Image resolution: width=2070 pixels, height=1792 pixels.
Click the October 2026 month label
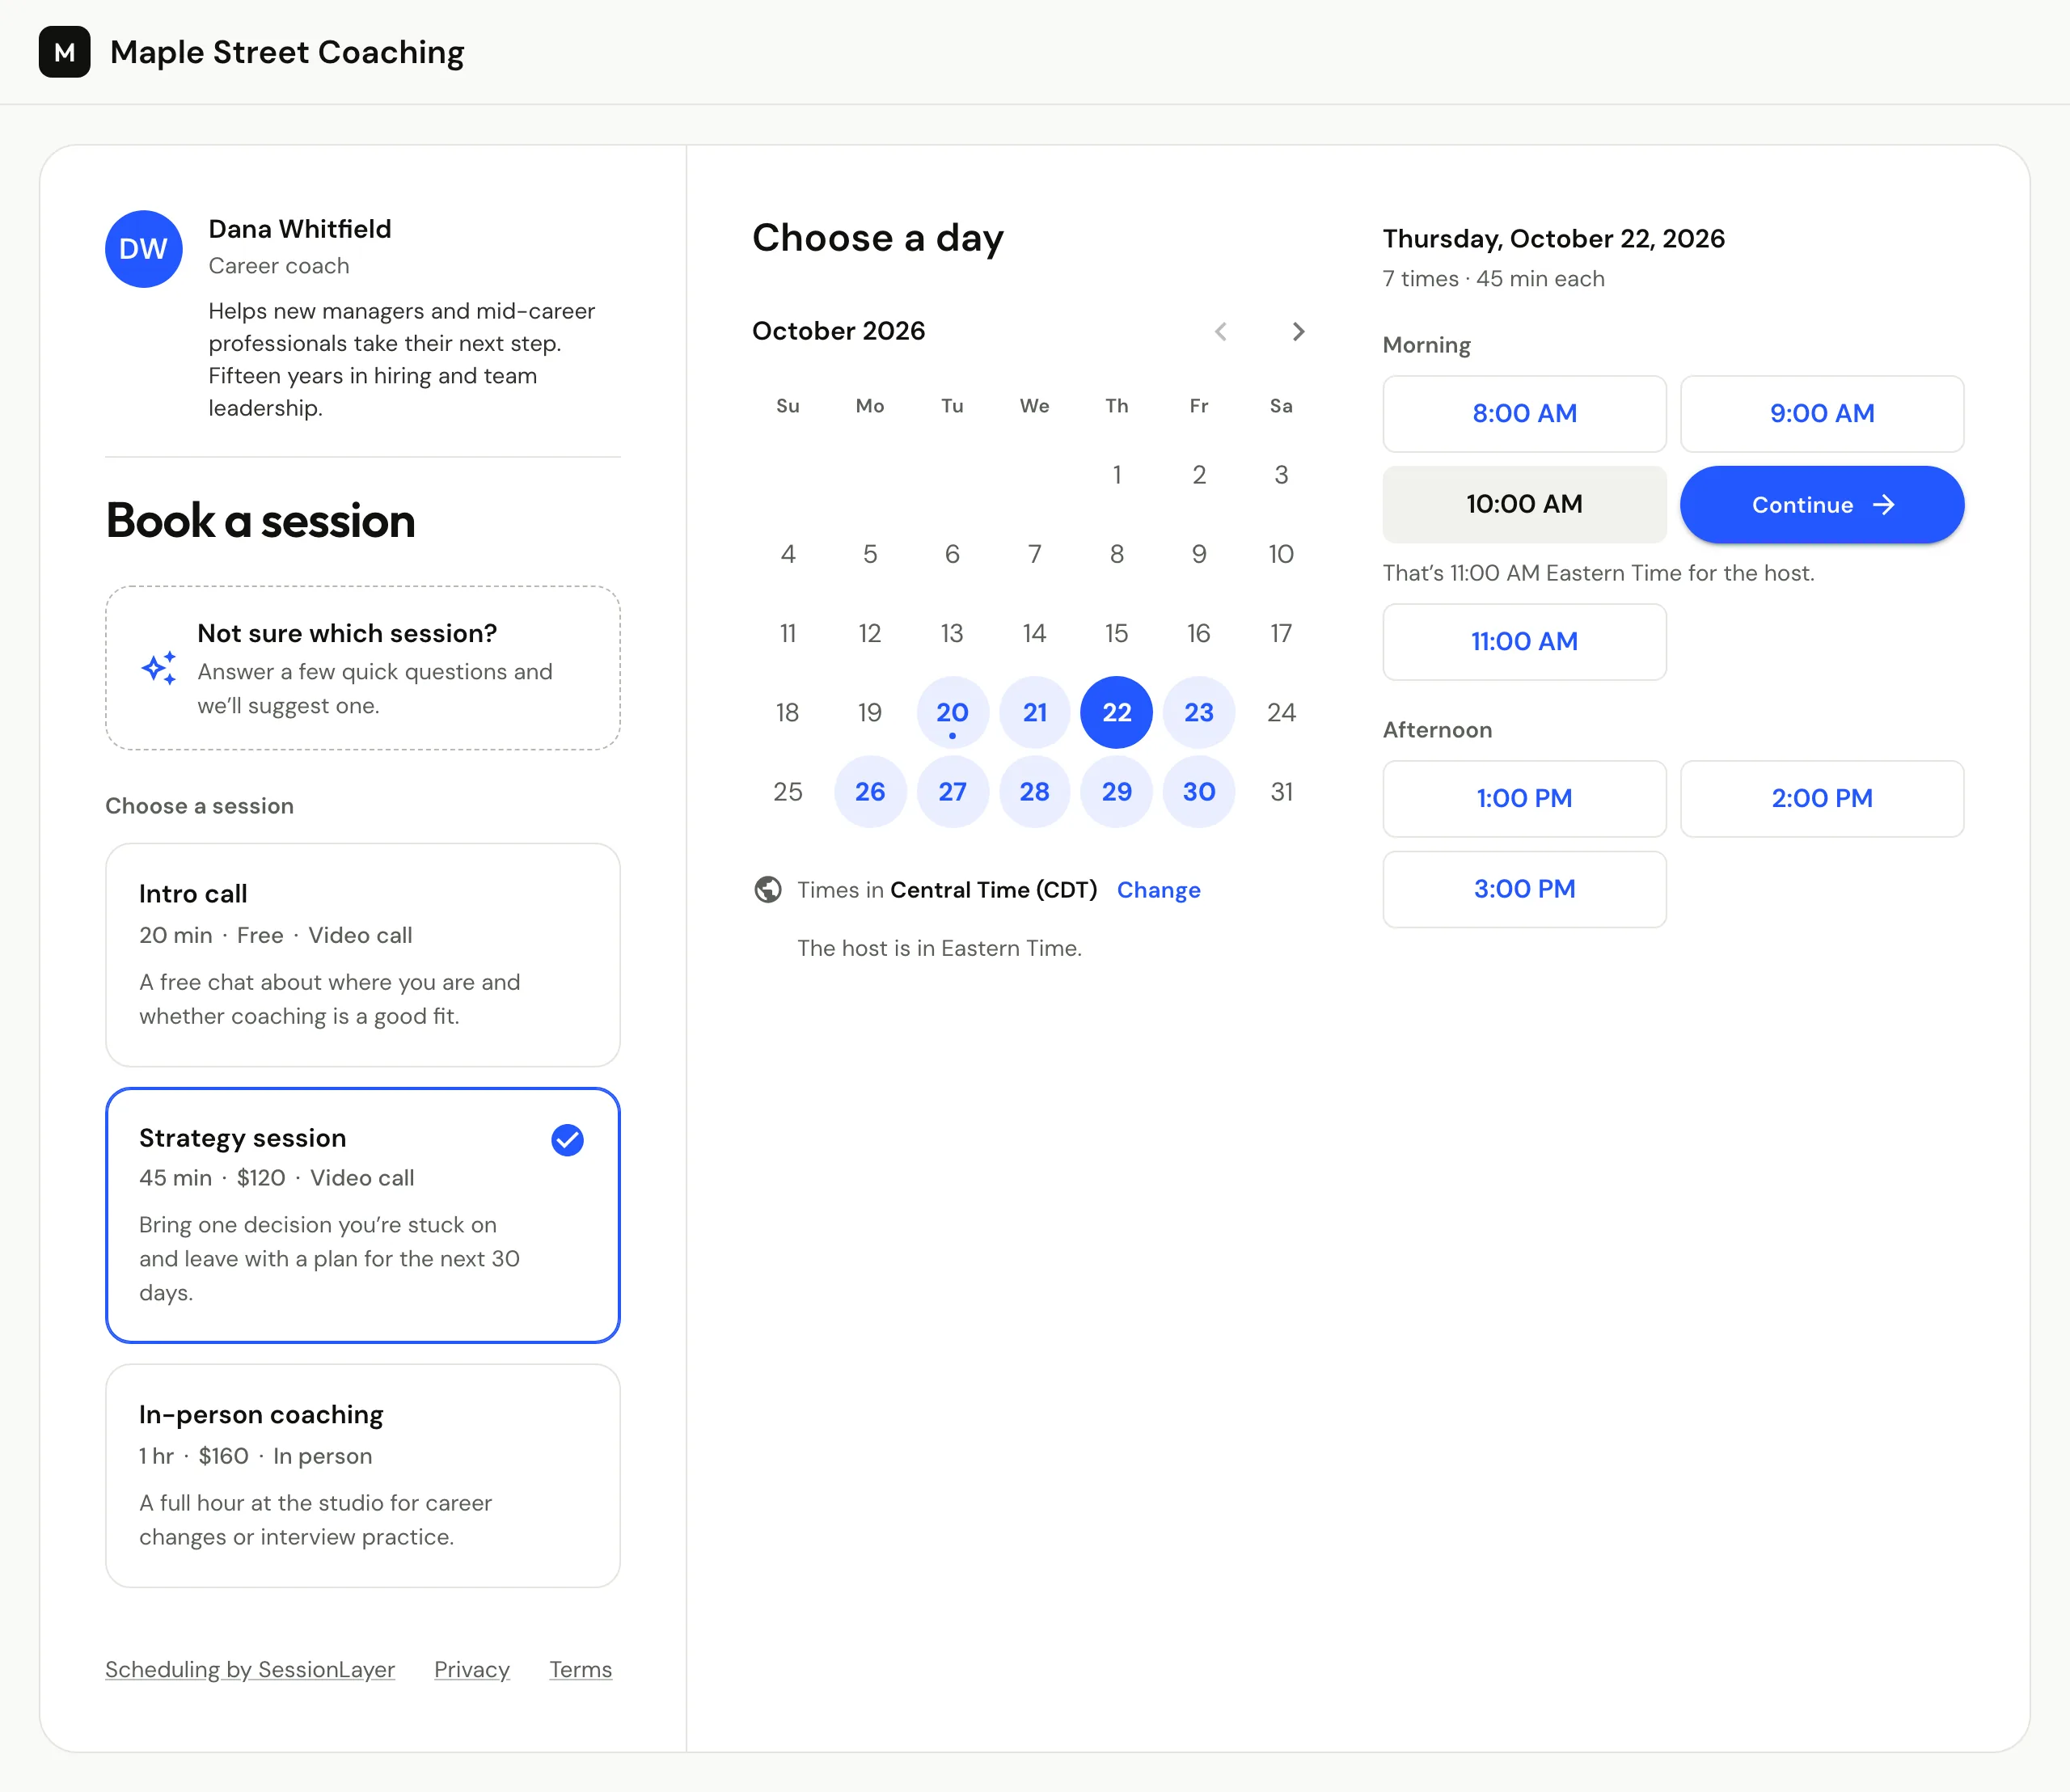point(838,331)
